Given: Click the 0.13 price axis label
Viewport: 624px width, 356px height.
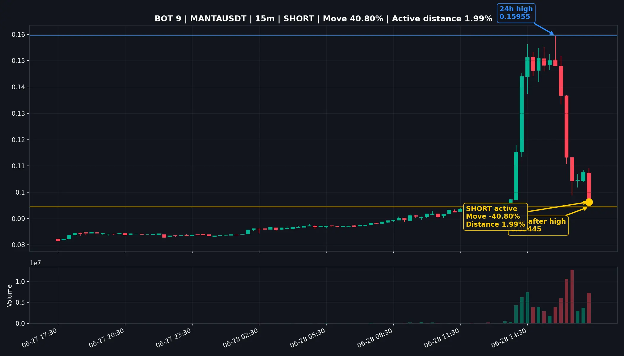Looking at the screenshot, I should [x=18, y=114].
